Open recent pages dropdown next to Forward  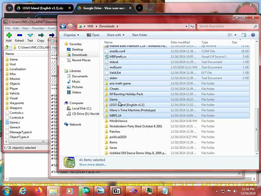point(75,26)
